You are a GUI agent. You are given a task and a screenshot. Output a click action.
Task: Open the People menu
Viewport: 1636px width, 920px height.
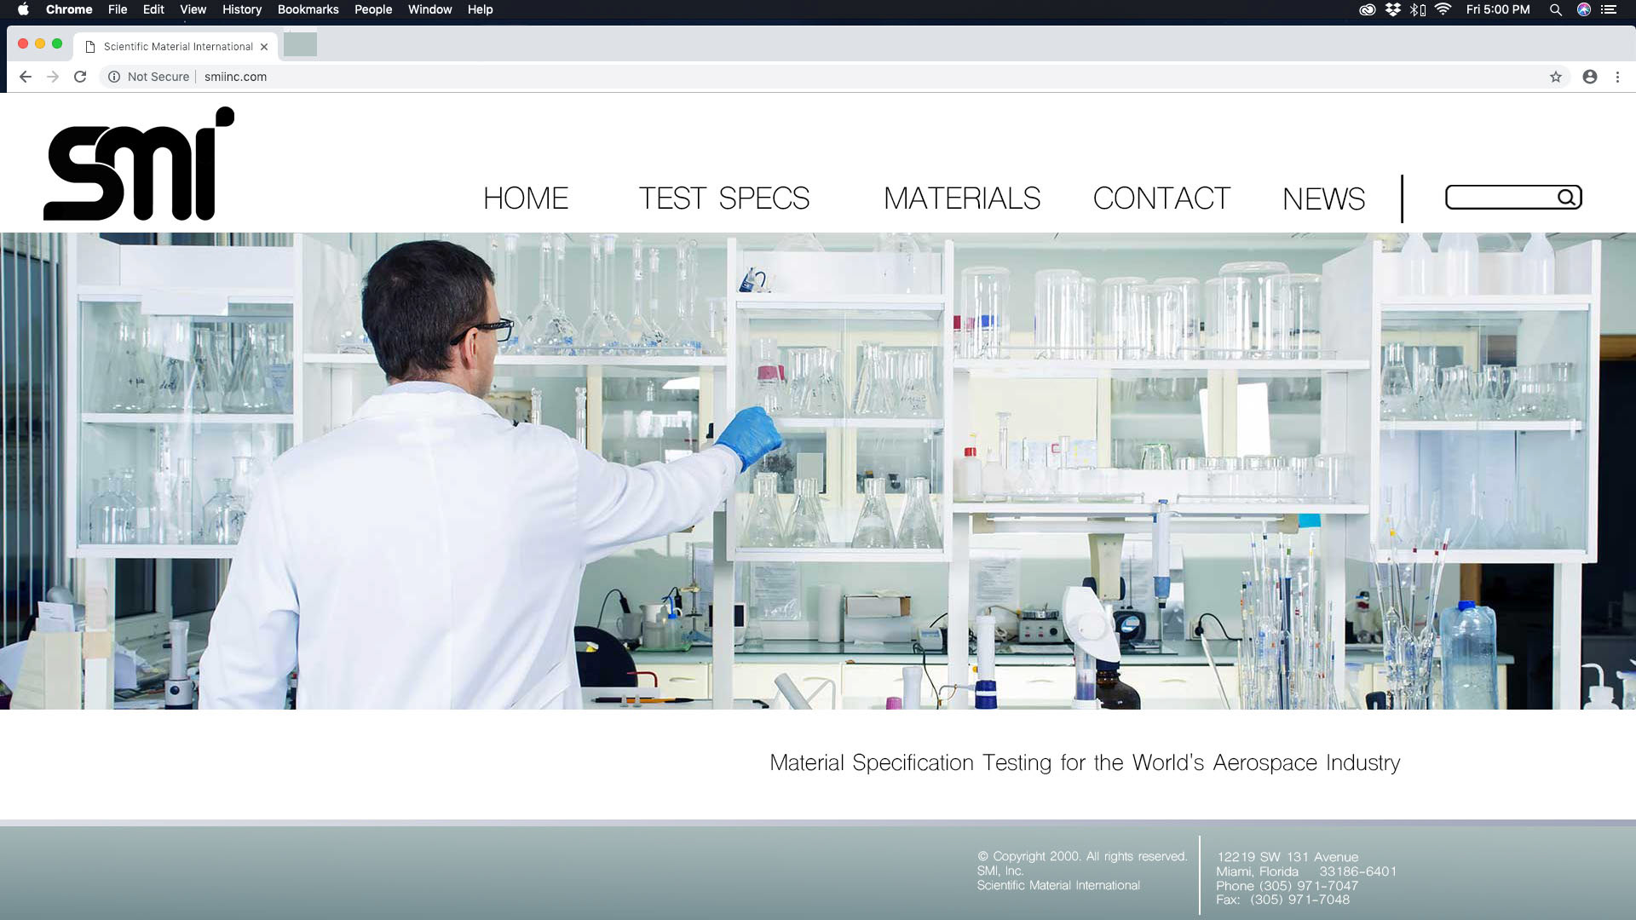pos(373,9)
